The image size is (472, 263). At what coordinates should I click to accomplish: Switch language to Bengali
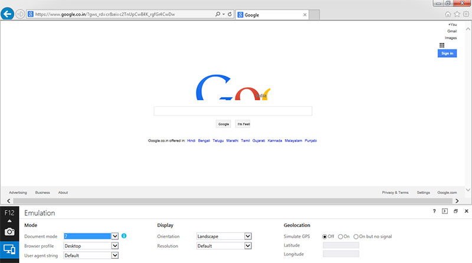pyautogui.click(x=204, y=140)
